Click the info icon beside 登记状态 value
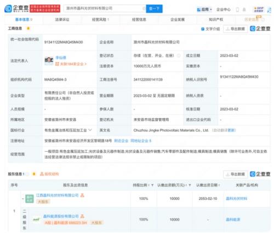This screenshot has width=274, height=233. coord(179,56)
